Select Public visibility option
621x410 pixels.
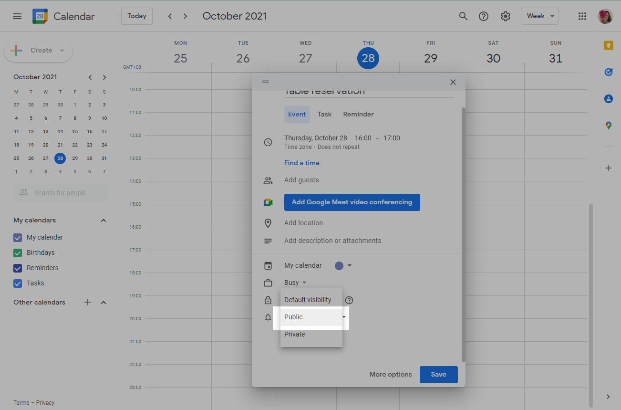click(x=294, y=317)
